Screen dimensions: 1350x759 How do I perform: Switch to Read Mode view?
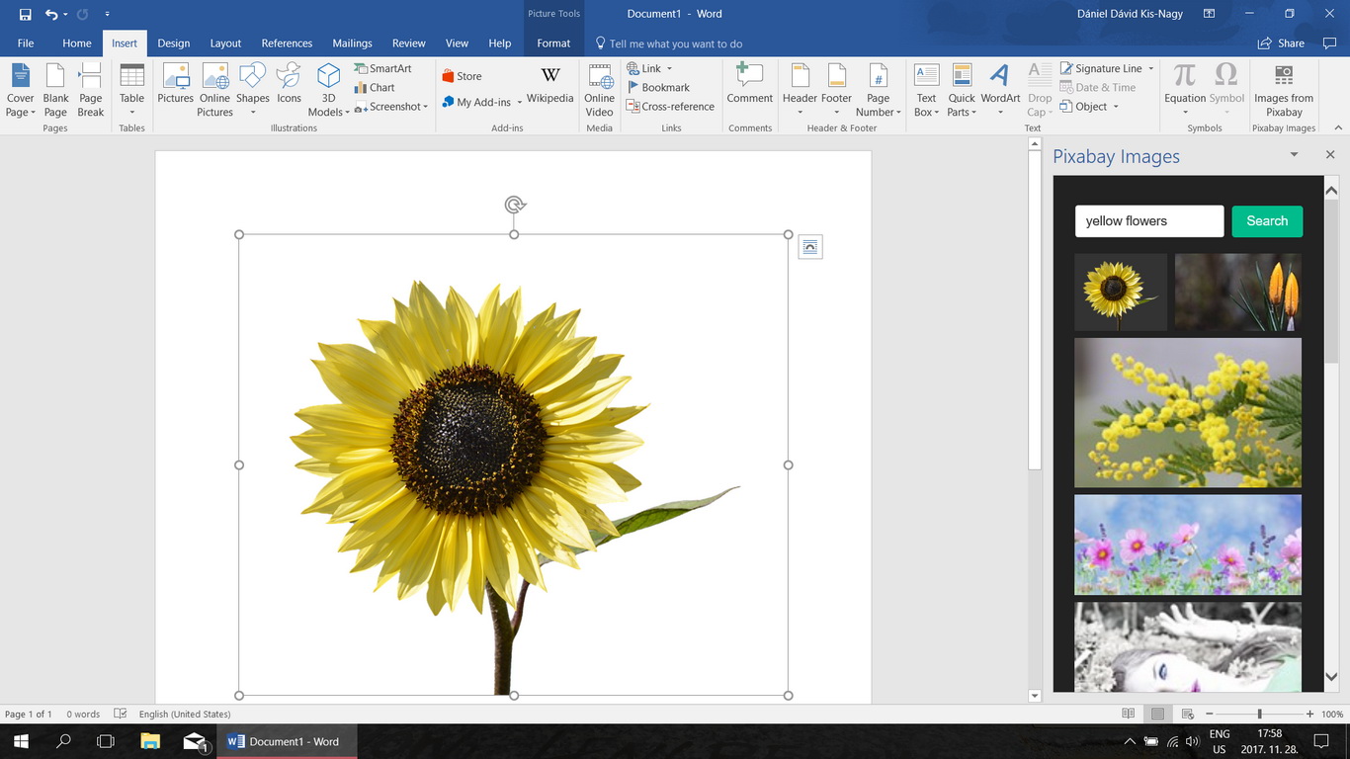click(x=1128, y=714)
